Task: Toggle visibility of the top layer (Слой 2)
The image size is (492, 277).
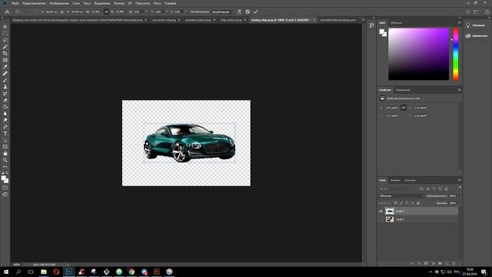Action: coord(381,211)
